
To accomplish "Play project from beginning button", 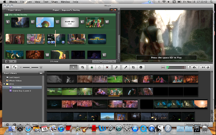I will (x=13, y=61).
